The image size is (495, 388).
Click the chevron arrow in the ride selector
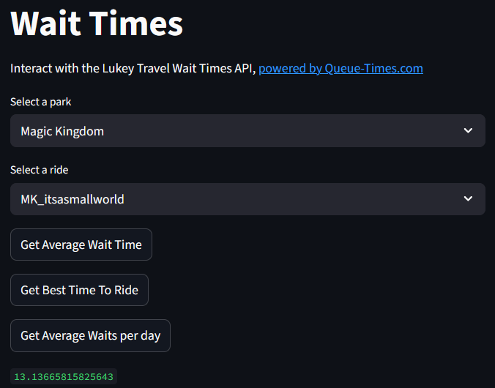[469, 199]
